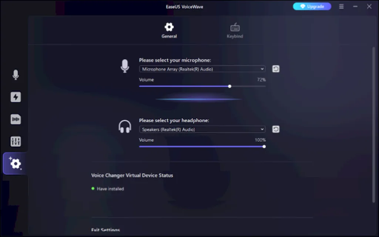This screenshot has width=379, height=237.
Task: Open the lightning bolt soundboard section
Action: pyautogui.click(x=16, y=97)
